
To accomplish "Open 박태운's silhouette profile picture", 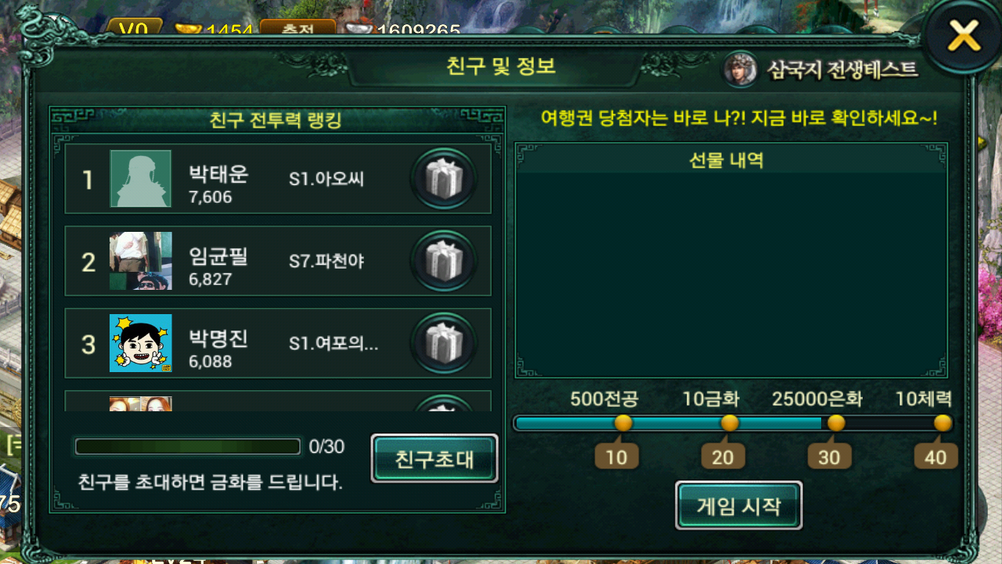I will tap(141, 179).
